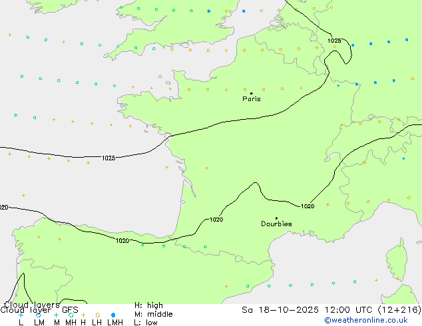Click the 1020 label on the Spanish north coast

pyautogui.click(x=122, y=240)
